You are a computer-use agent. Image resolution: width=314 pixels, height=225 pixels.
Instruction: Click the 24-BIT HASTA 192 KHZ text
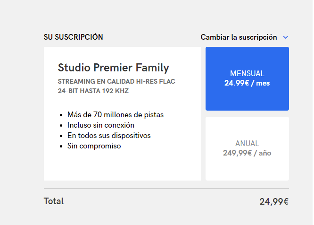click(93, 91)
